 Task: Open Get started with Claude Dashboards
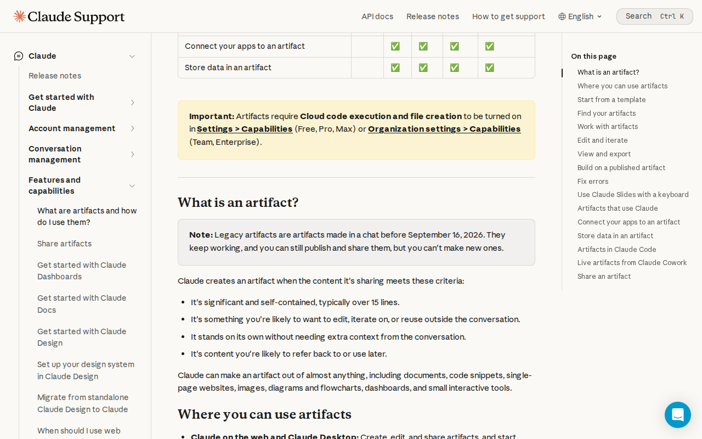click(82, 271)
